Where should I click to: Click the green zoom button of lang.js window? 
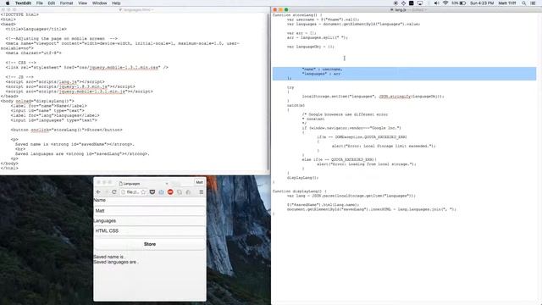286,9
